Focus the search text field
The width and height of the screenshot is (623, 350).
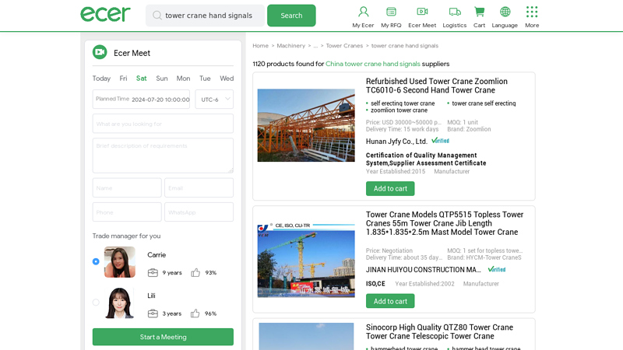209,16
